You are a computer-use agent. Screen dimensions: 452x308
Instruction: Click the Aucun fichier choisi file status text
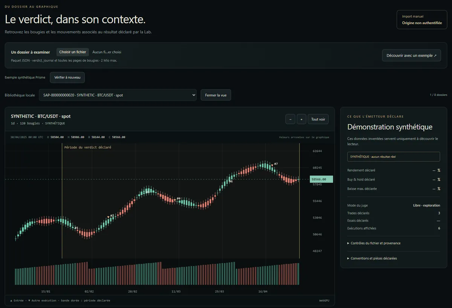pos(107,52)
